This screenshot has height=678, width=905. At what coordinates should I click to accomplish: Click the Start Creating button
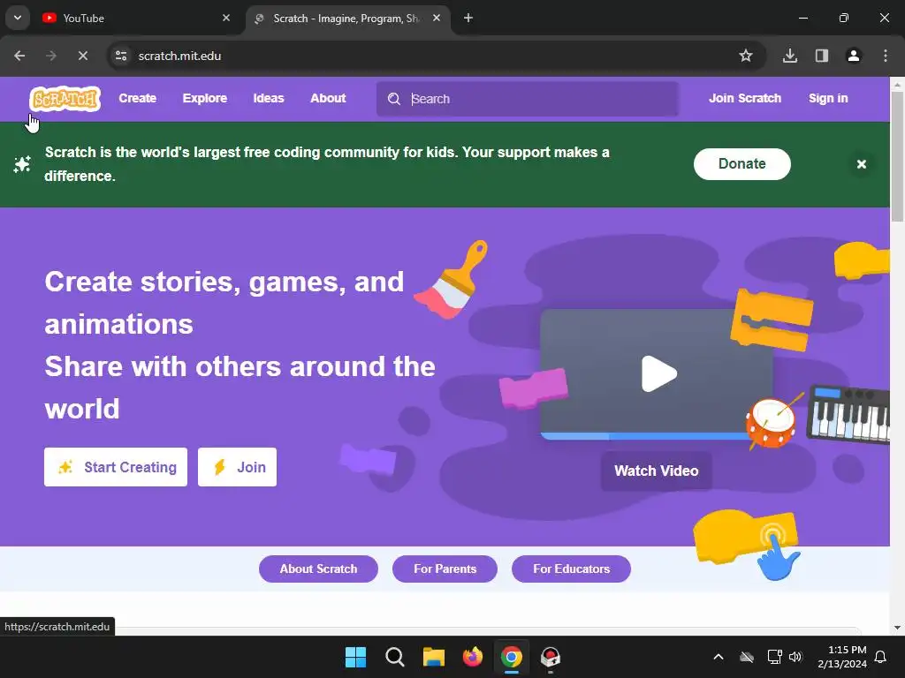point(116,467)
